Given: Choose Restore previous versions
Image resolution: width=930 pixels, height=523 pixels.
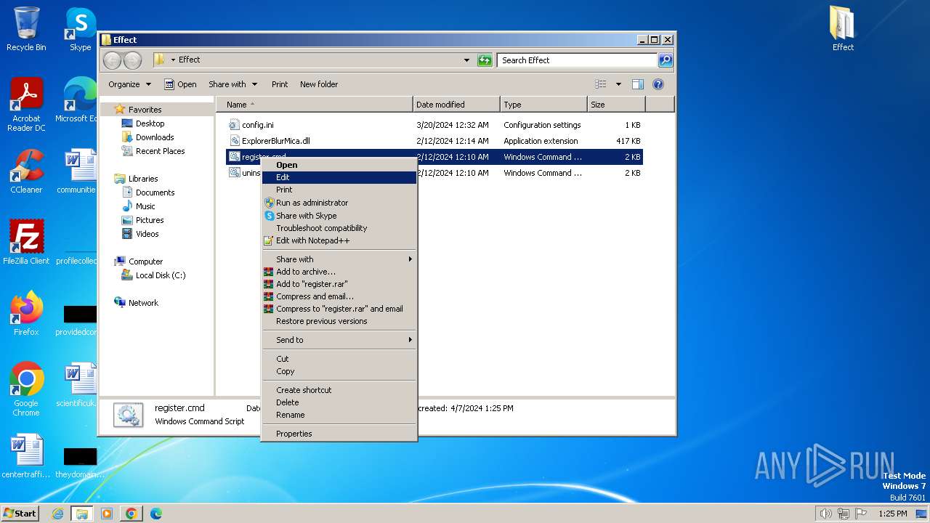Looking at the screenshot, I should click(339, 321).
